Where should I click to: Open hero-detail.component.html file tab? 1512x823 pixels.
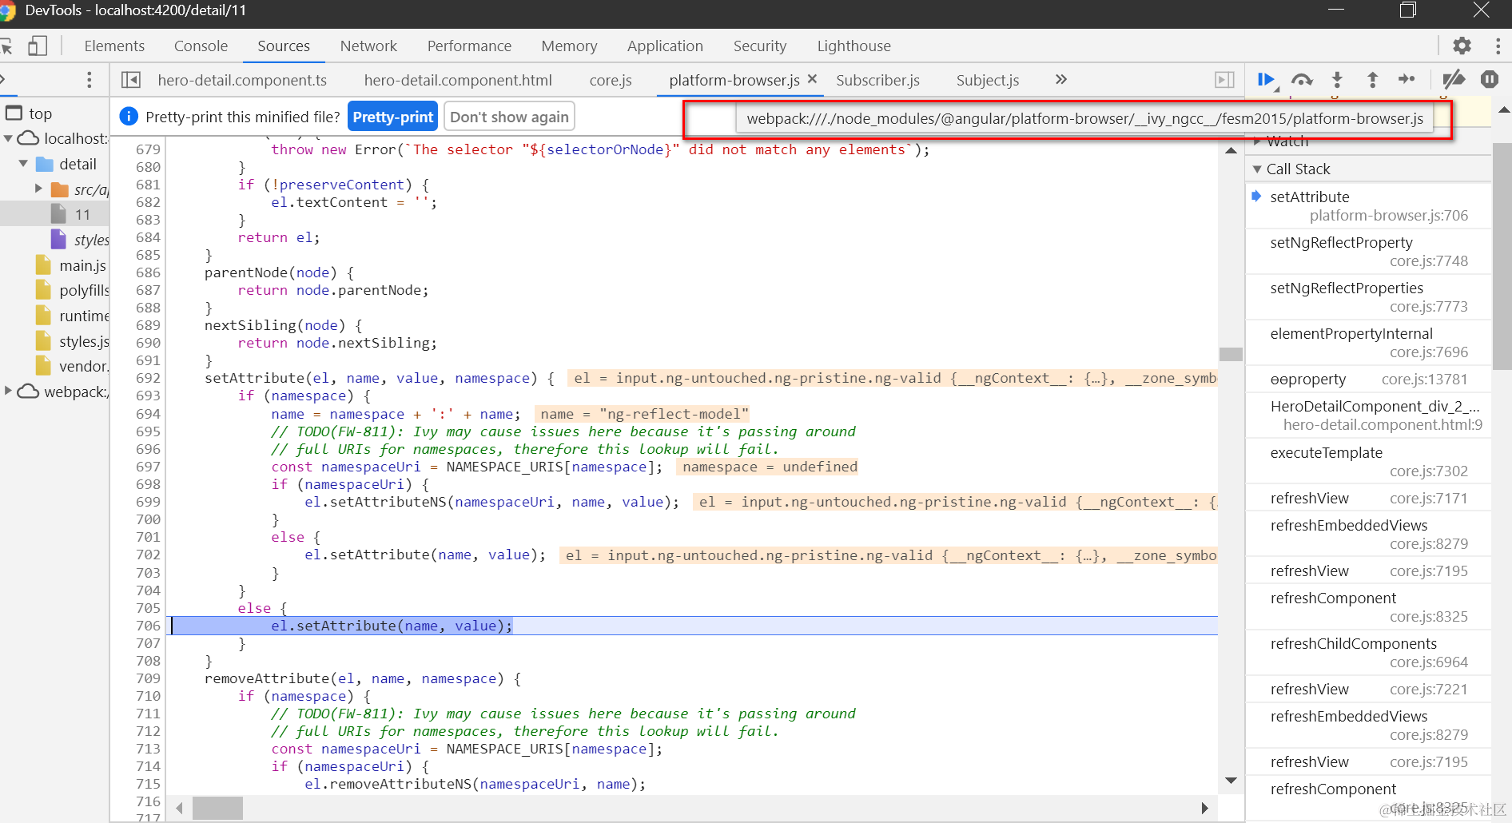click(458, 80)
